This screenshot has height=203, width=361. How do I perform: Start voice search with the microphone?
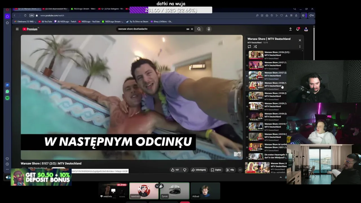209,29
